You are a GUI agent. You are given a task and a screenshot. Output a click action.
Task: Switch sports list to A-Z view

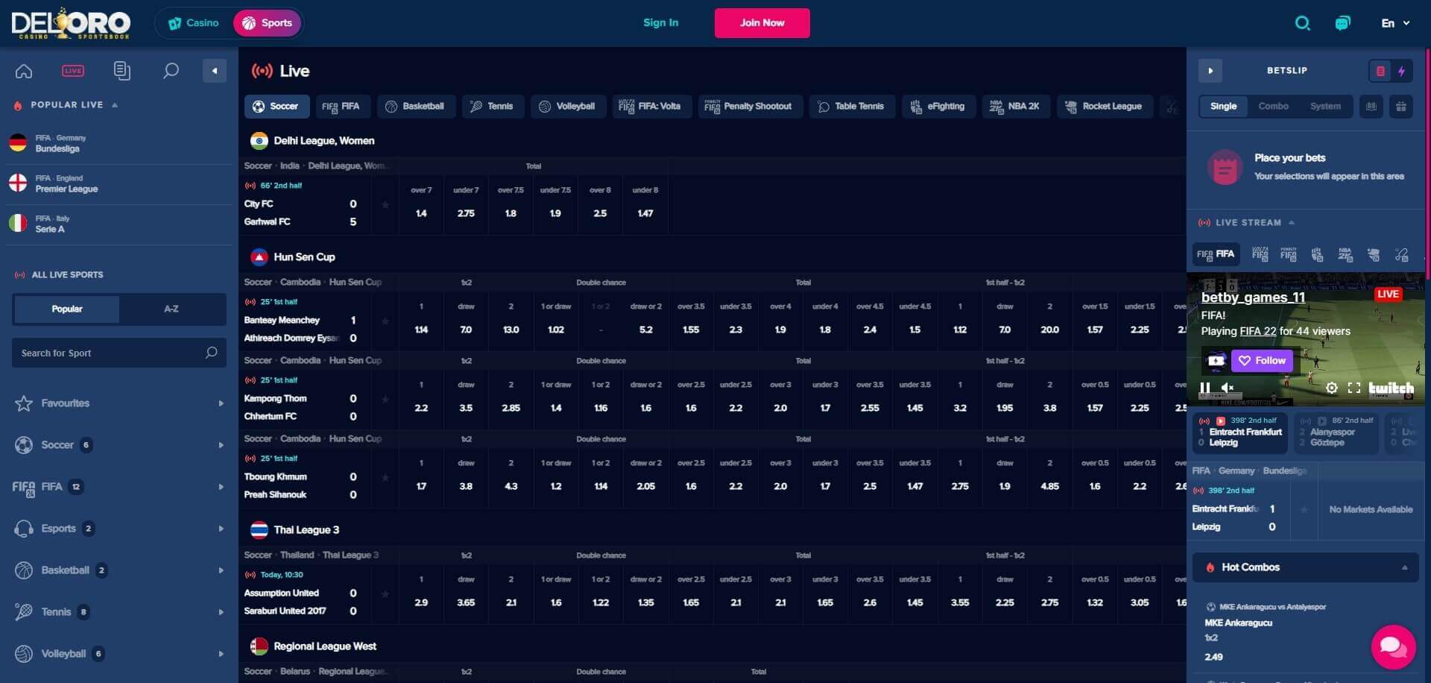[x=171, y=309]
